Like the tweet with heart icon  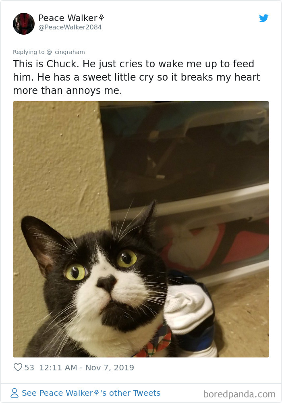point(18,367)
